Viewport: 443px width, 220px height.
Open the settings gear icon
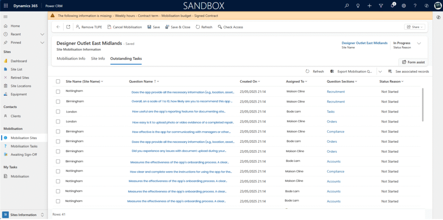coord(404,6)
